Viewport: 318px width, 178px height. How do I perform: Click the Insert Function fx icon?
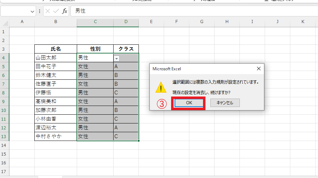[x=65, y=11]
